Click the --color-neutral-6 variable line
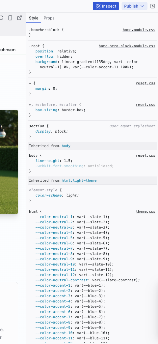Image resolution: width=158 pixels, height=344 pixels. (x=72, y=243)
